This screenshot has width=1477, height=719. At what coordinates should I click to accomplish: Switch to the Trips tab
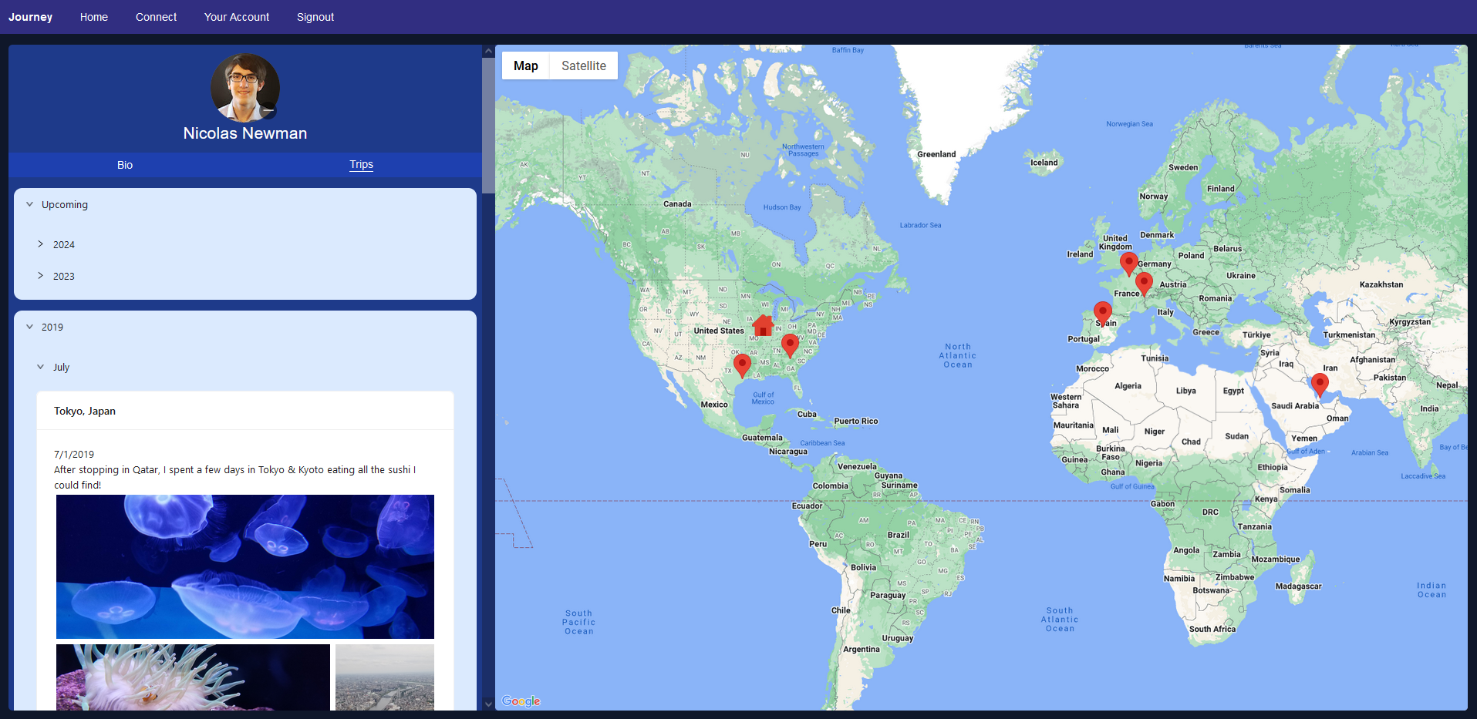tap(361, 164)
